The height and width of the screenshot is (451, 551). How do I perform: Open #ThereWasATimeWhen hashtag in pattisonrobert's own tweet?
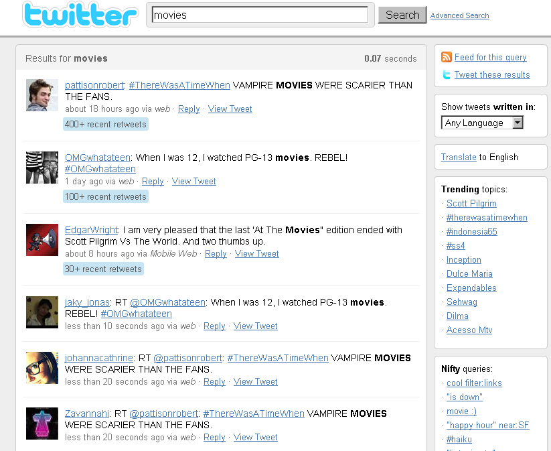click(x=179, y=85)
